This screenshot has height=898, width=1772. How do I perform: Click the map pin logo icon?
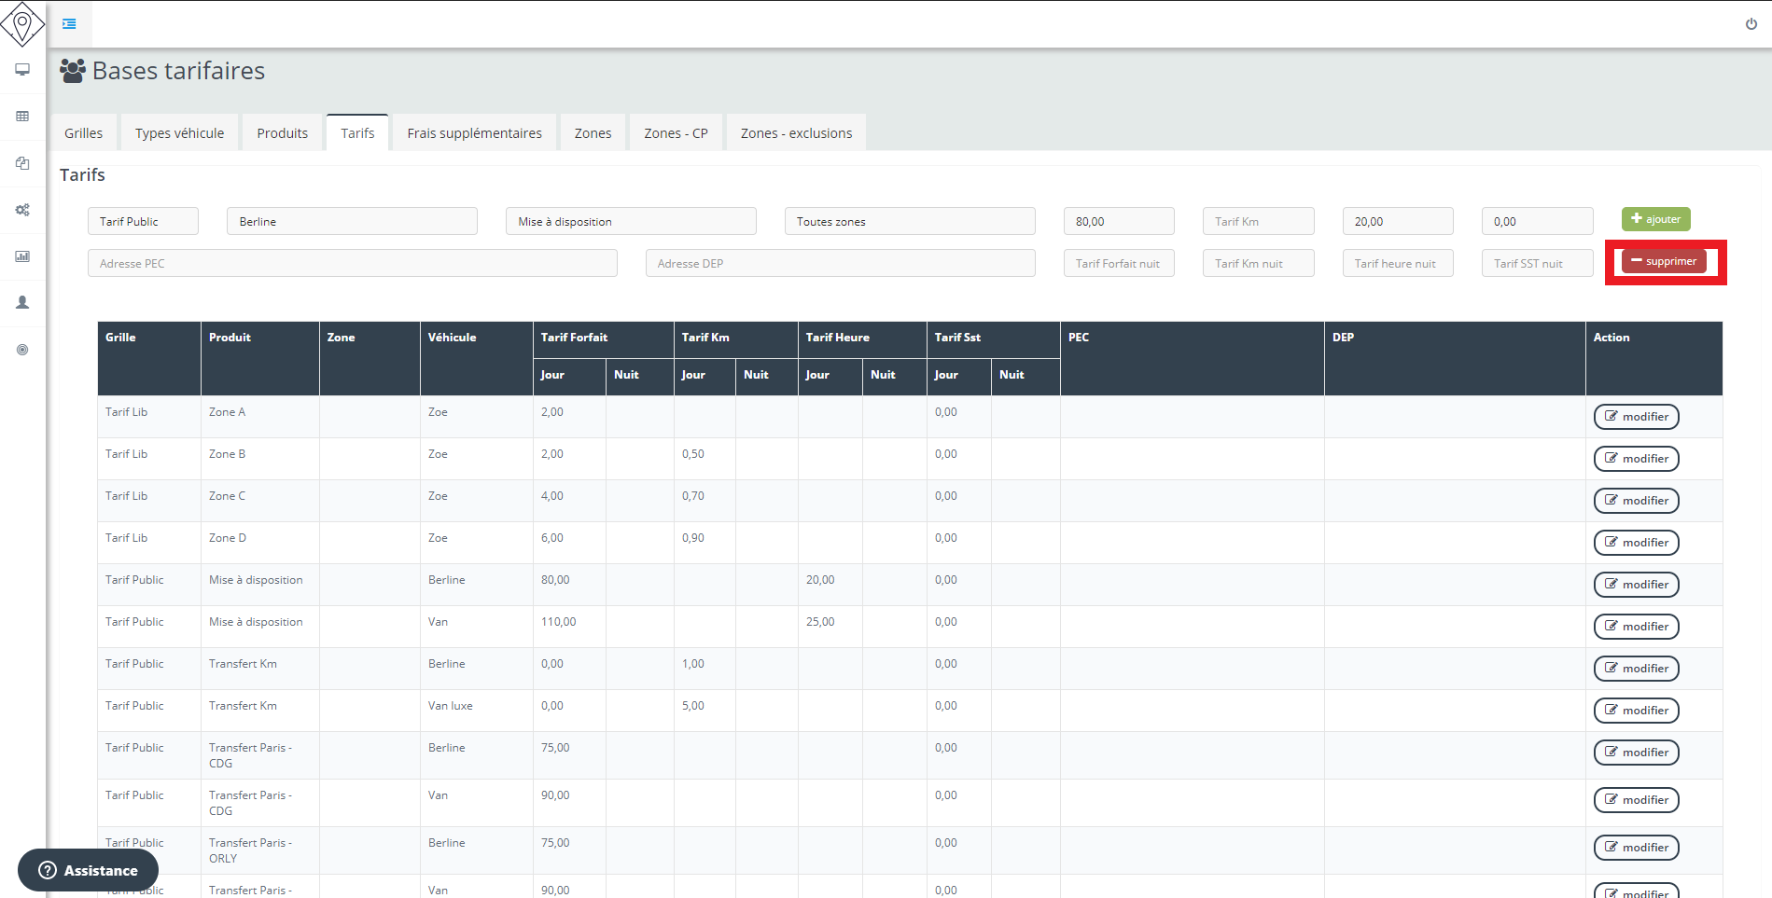click(22, 23)
